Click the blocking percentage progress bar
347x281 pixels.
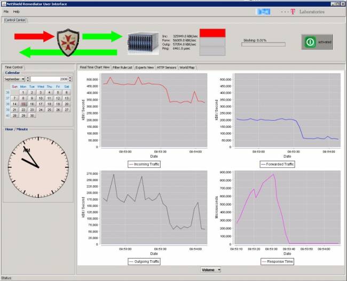(263, 44)
